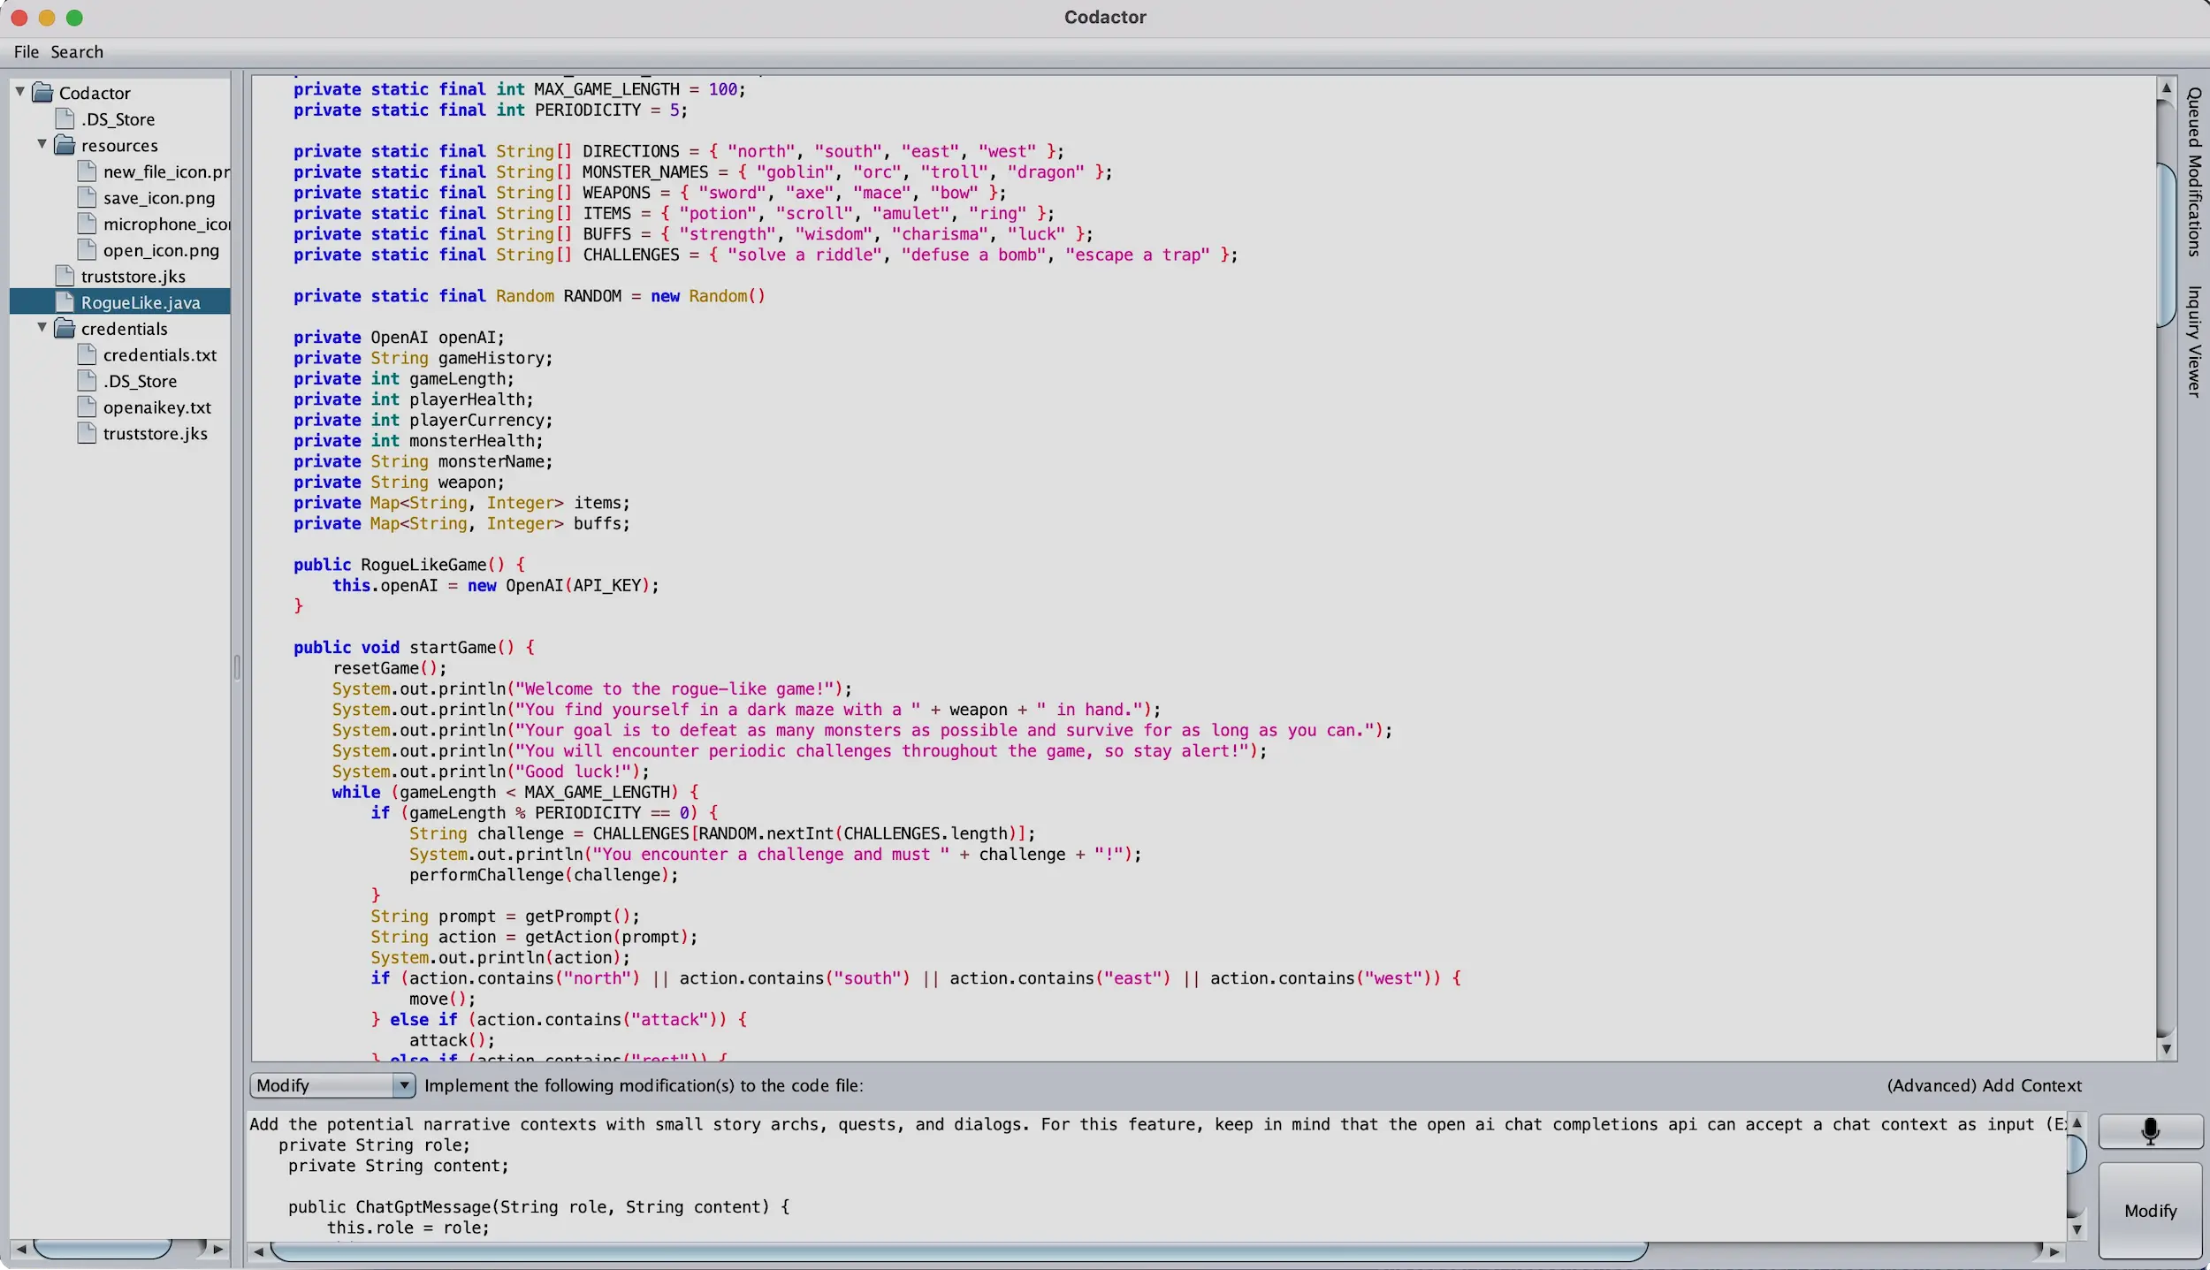This screenshot has height=1270, width=2210.
Task: Click the RogueLike.java file icon
Action: tap(65, 302)
